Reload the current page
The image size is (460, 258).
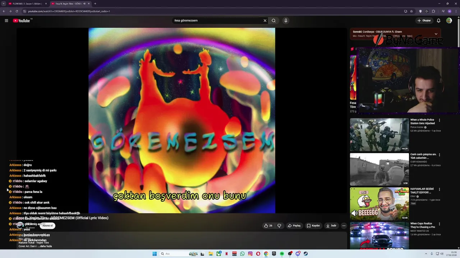pos(17,11)
